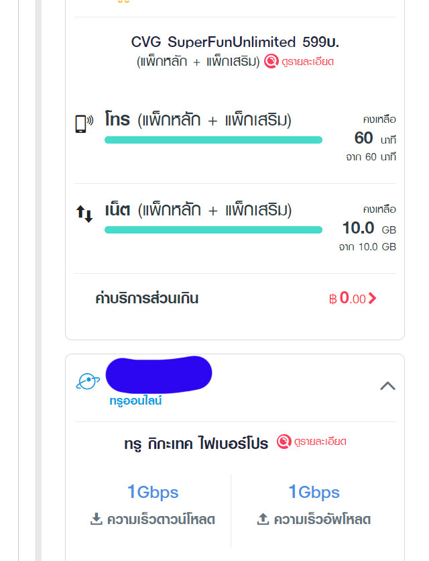Collapse the ทรูออนไลน์ section chevron
The height and width of the screenshot is (561, 429).
pyautogui.click(x=387, y=386)
